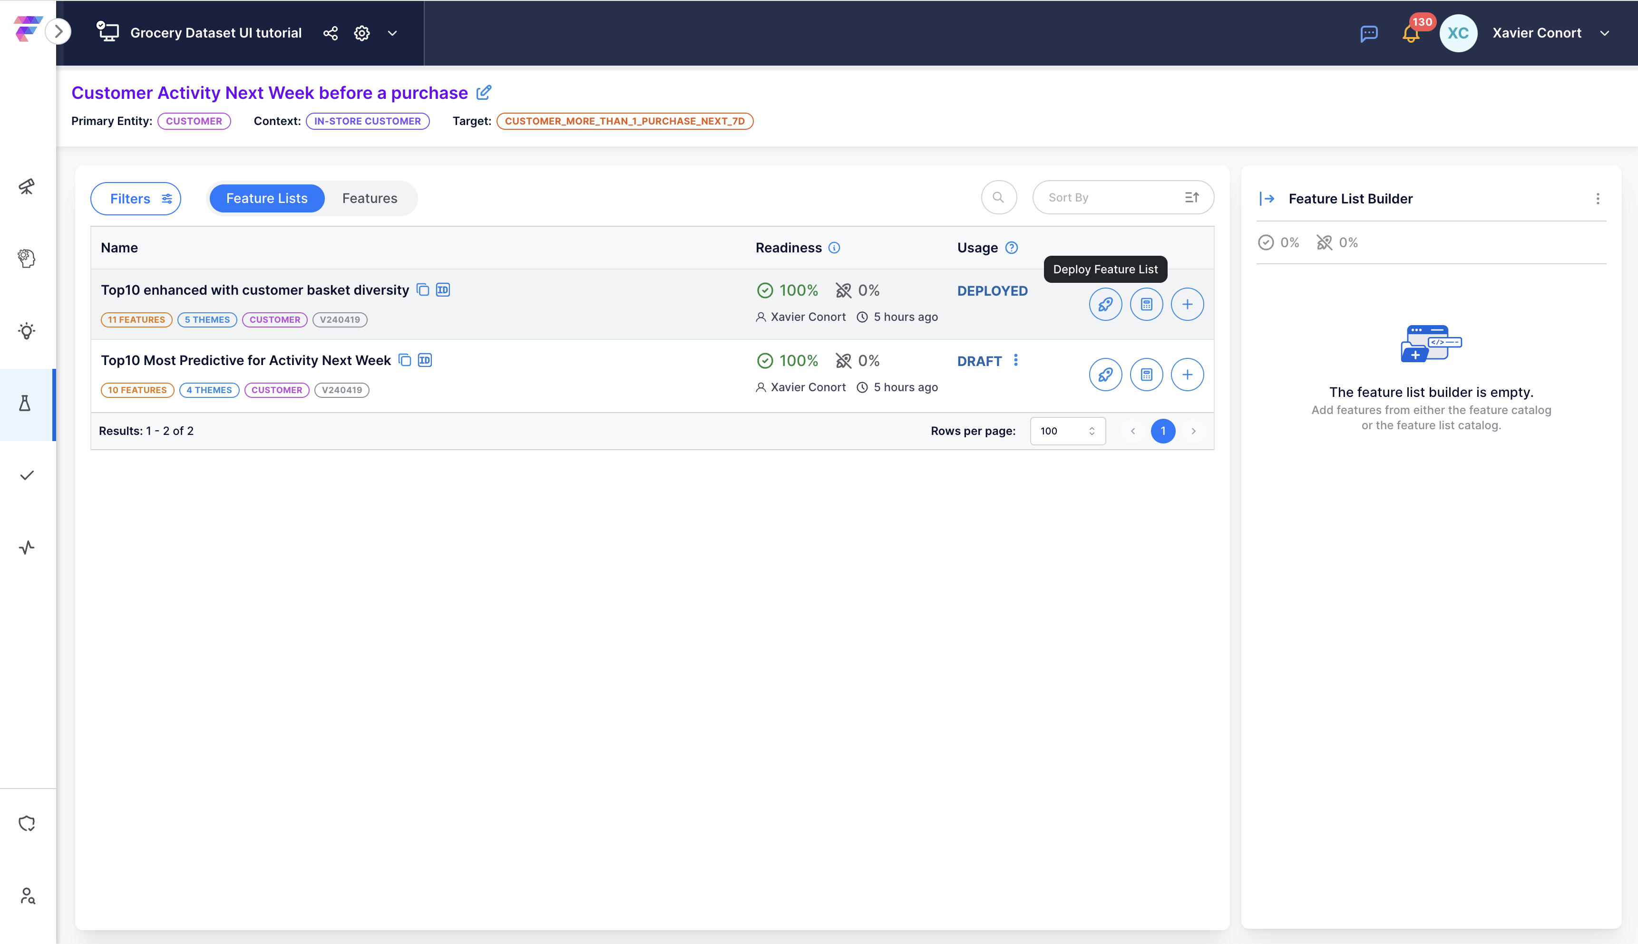Open the telescope icon in sidebar
This screenshot has height=944, width=1638.
[27, 187]
